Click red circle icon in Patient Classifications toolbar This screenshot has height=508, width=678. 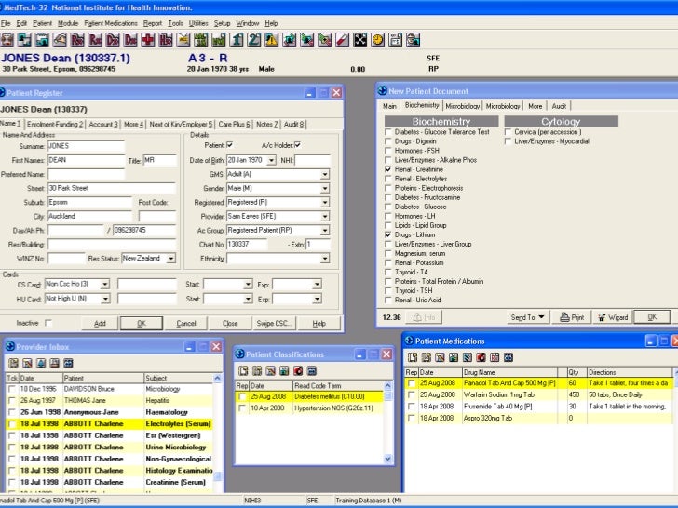click(298, 370)
